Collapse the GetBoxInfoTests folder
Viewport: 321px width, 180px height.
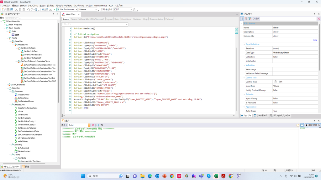click(16, 48)
